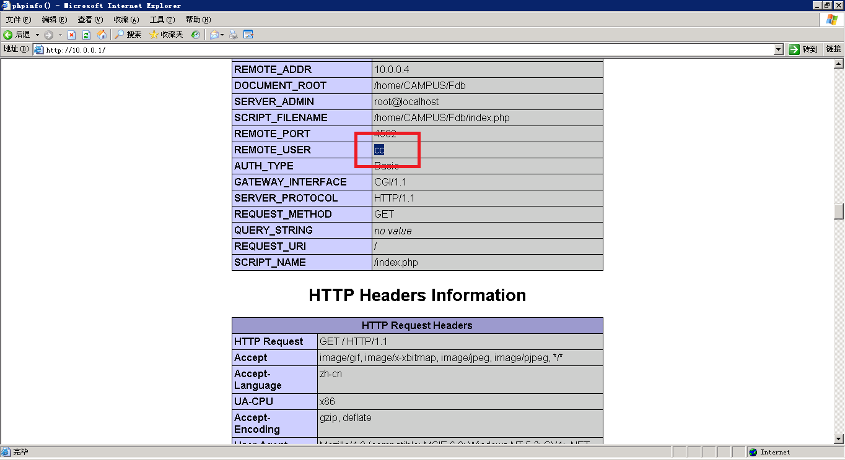845x460 pixels.
Task: Click the window Restore button in the title bar
Action: point(828,6)
